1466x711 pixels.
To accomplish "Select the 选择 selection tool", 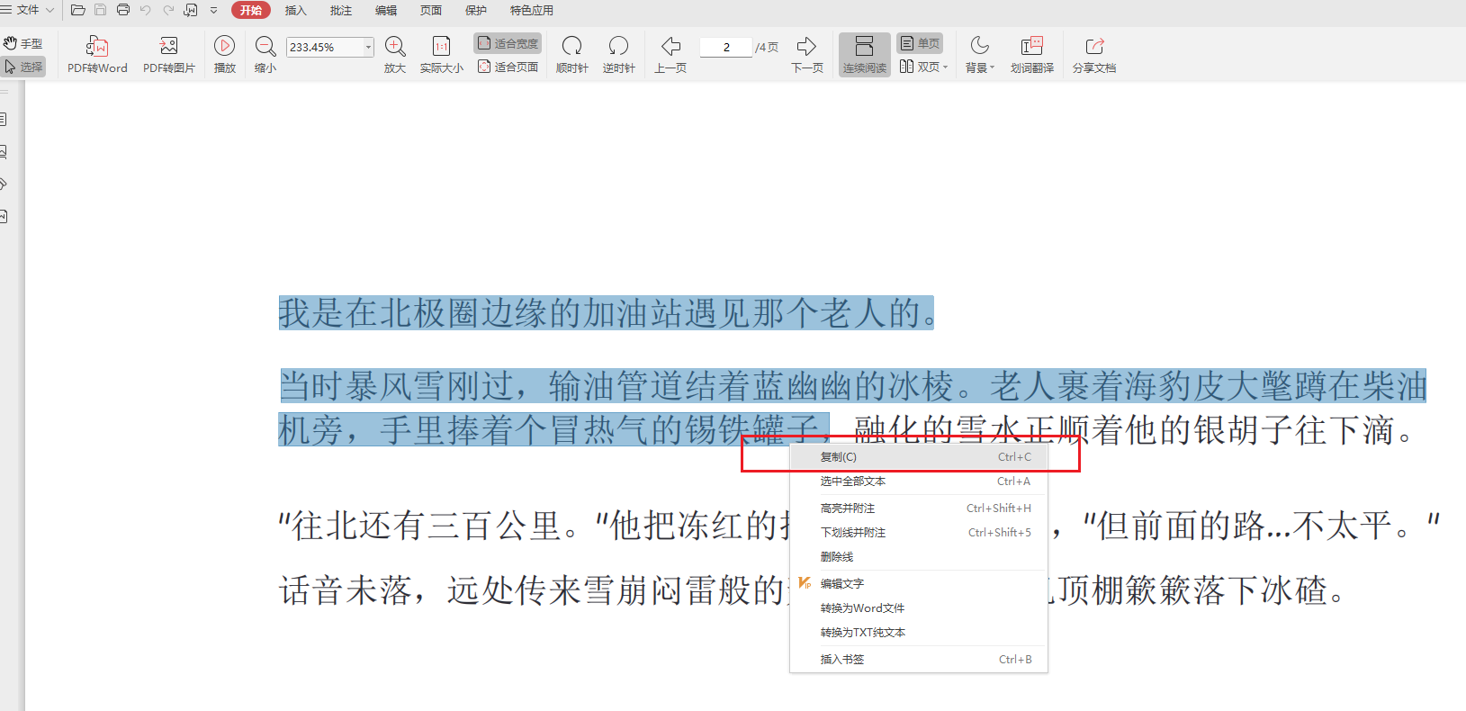I will click(23, 67).
